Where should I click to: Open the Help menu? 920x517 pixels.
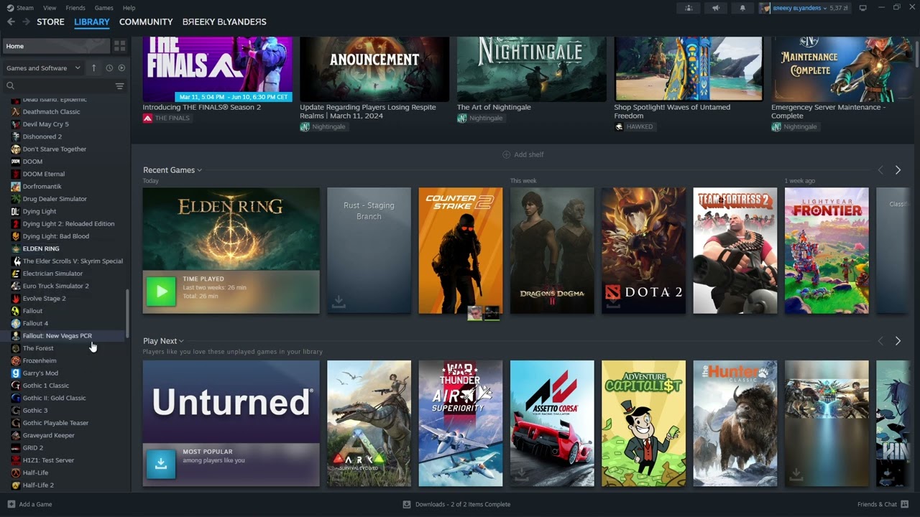coord(129,8)
